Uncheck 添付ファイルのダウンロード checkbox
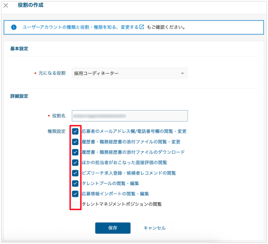The height and width of the screenshot is (244, 268). pyautogui.click(x=75, y=152)
